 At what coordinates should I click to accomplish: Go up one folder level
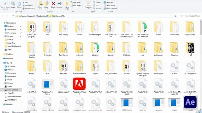tap(13, 16)
